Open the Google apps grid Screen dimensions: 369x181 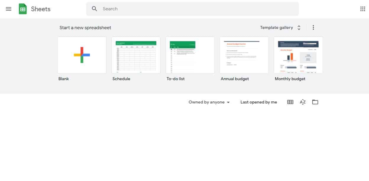tap(363, 9)
